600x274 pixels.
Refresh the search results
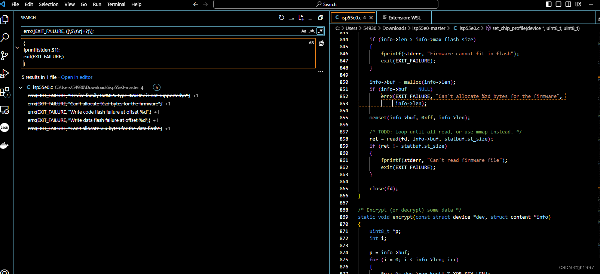(282, 18)
